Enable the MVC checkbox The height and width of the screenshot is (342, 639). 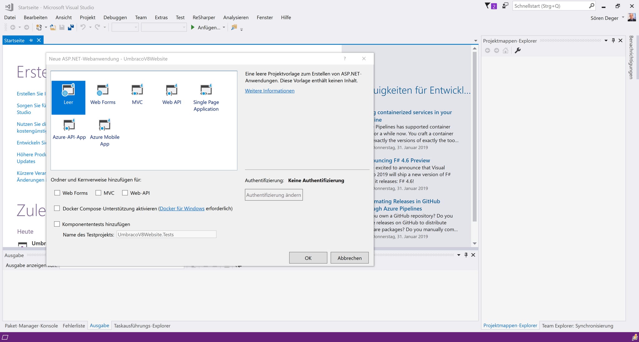click(x=98, y=193)
